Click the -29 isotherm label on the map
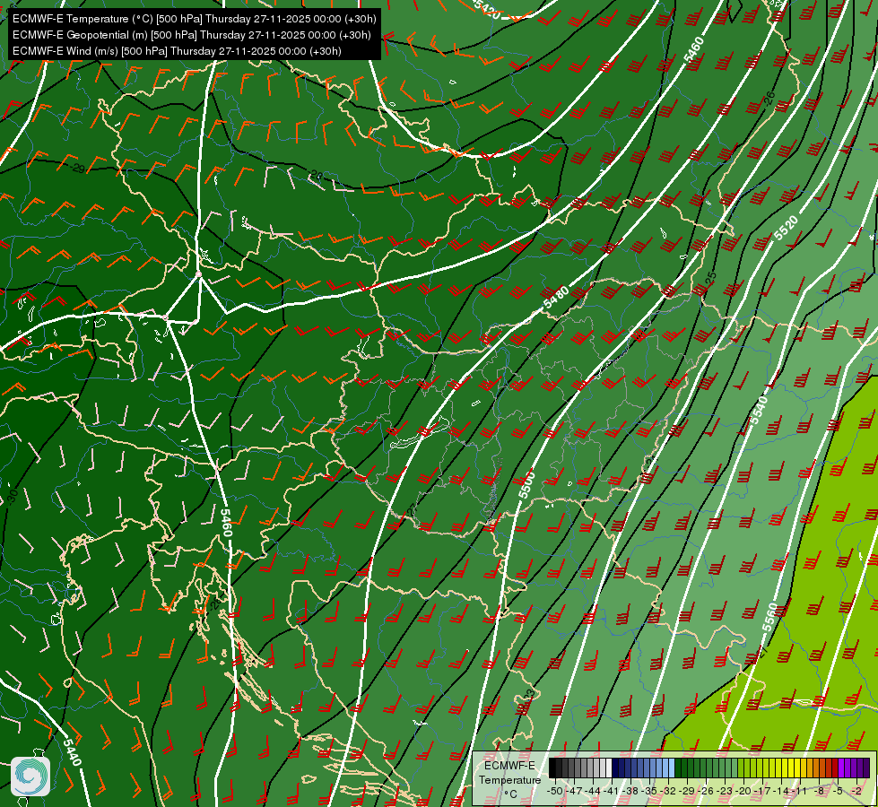The height and width of the screenshot is (807, 878). [x=78, y=168]
